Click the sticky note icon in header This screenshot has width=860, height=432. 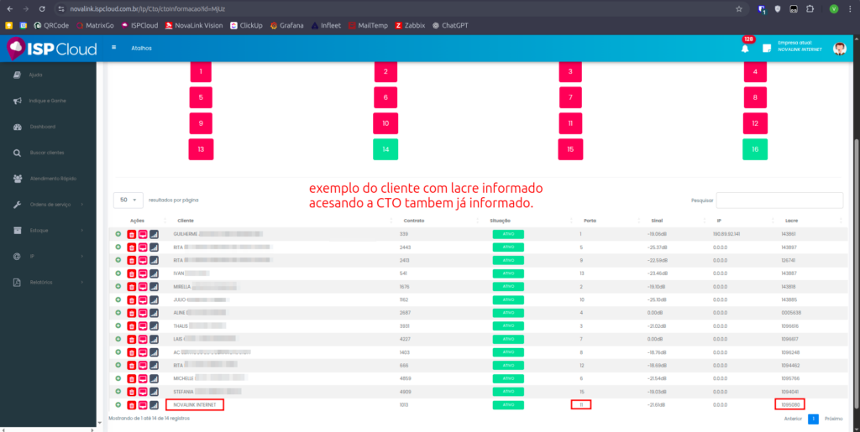(767, 48)
